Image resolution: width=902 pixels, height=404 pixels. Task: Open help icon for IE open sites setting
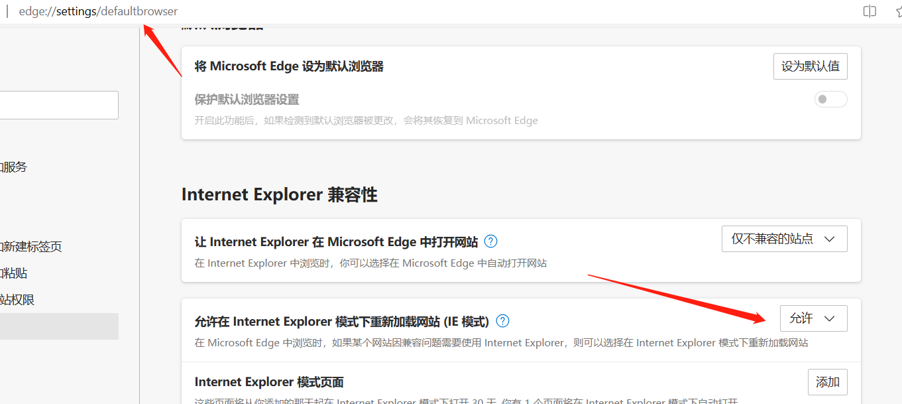click(x=490, y=241)
